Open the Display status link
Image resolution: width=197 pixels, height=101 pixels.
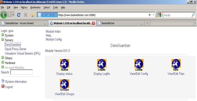[x=64, y=74]
